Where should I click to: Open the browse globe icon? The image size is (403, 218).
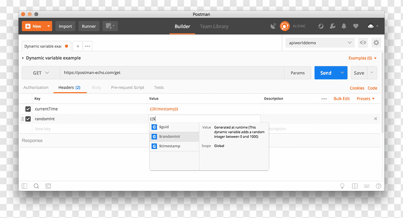(321, 26)
